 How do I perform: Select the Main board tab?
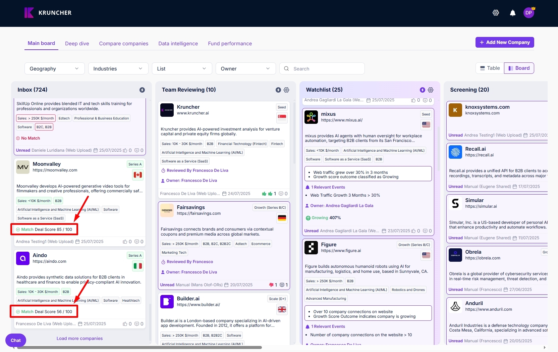pos(41,43)
